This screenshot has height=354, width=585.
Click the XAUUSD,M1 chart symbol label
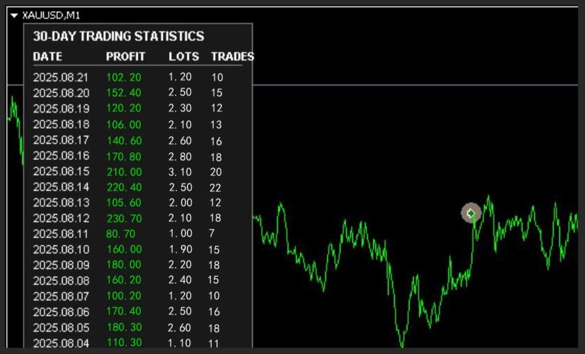point(51,15)
